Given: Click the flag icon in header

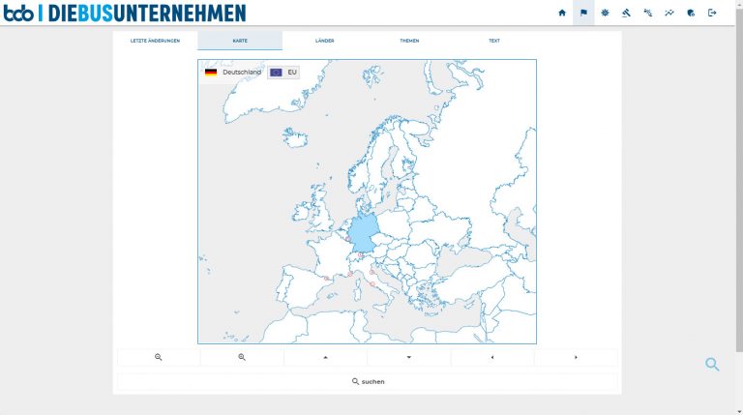Looking at the screenshot, I should (x=583, y=13).
